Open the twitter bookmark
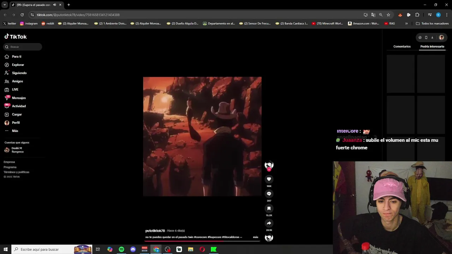 [10, 24]
